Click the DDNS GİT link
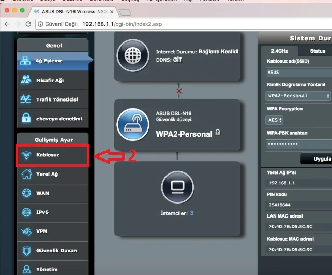 pos(177,60)
